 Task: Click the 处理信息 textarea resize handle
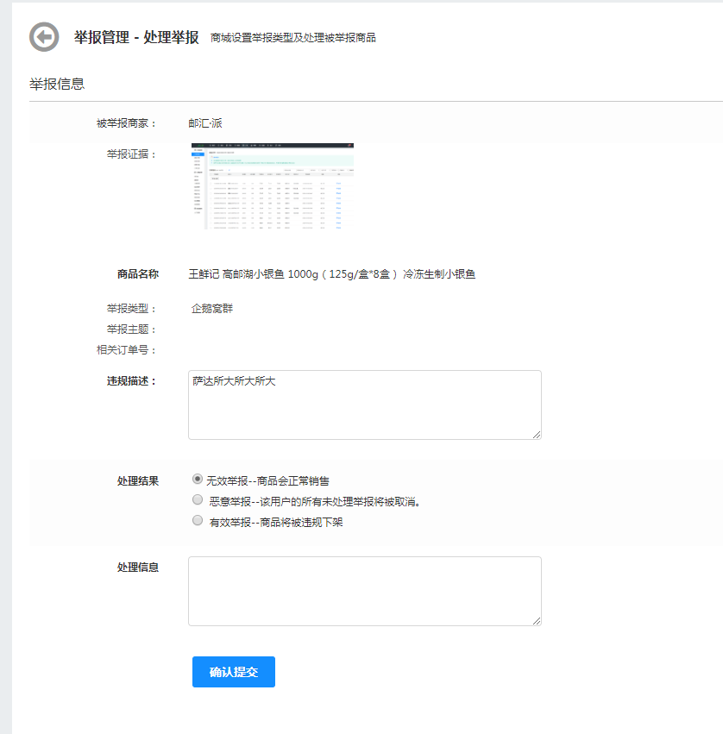point(537,621)
